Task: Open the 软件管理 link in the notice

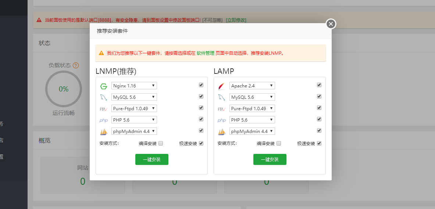Action: tap(205, 53)
